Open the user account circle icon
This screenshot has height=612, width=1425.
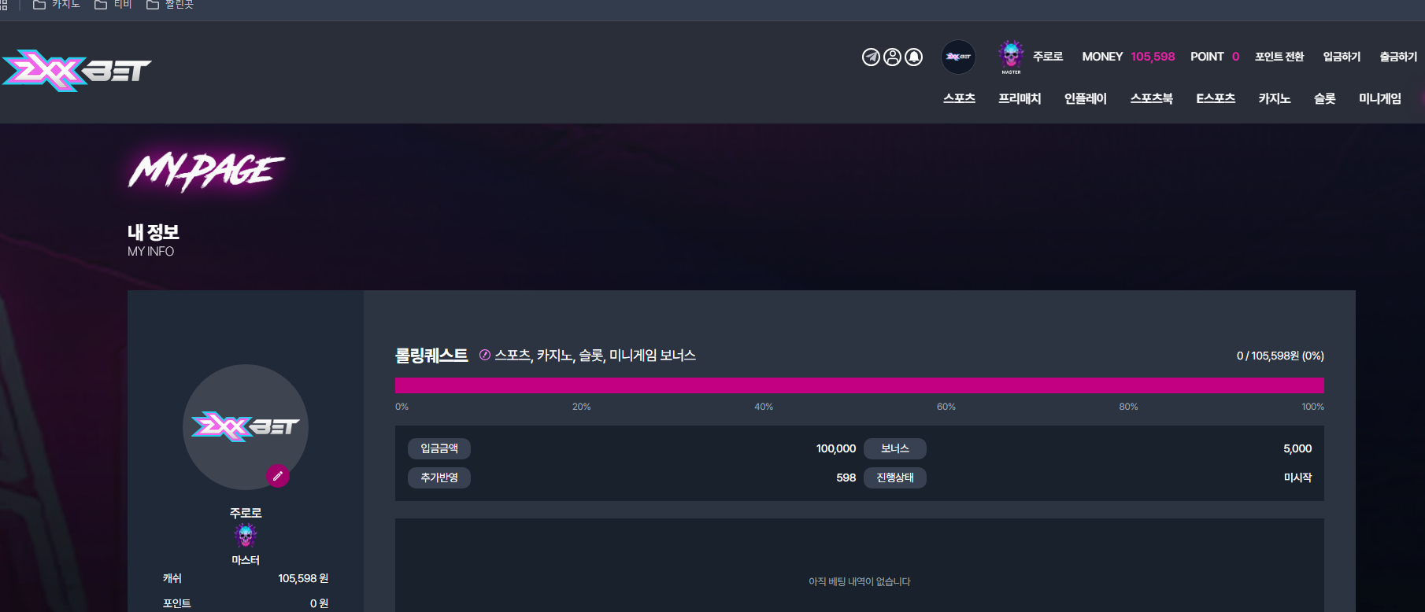click(892, 57)
